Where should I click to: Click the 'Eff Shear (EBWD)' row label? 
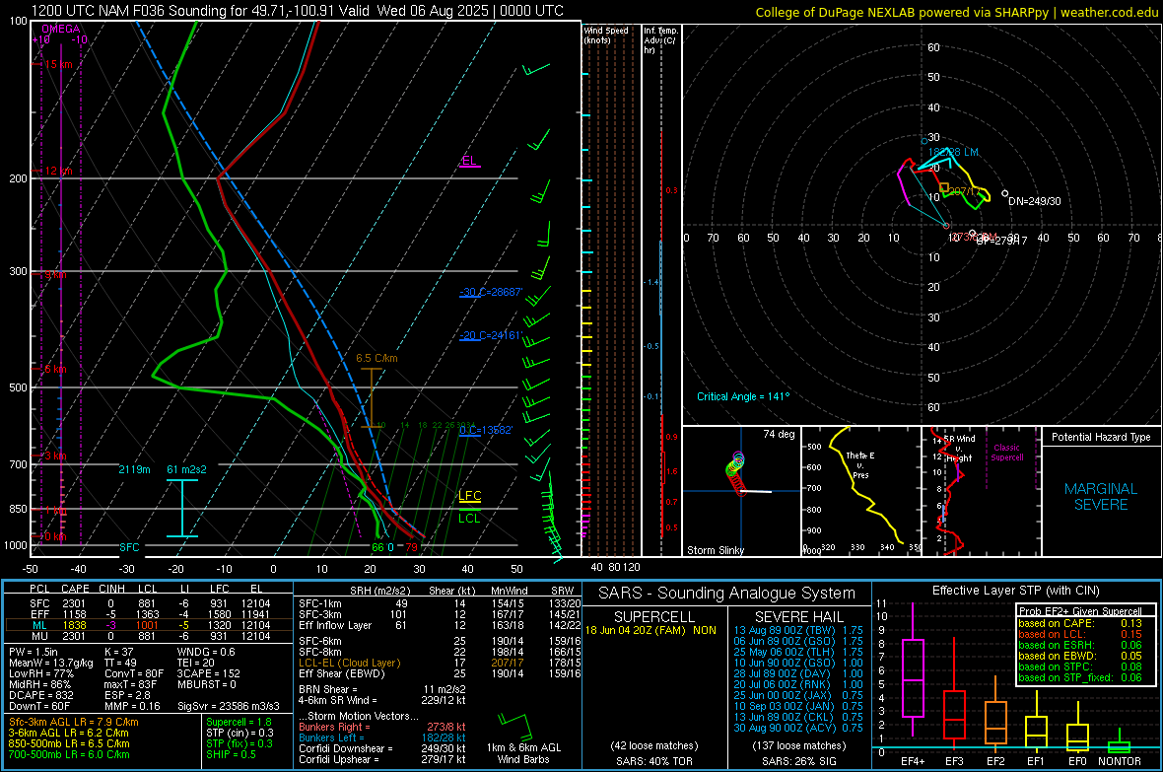point(342,674)
